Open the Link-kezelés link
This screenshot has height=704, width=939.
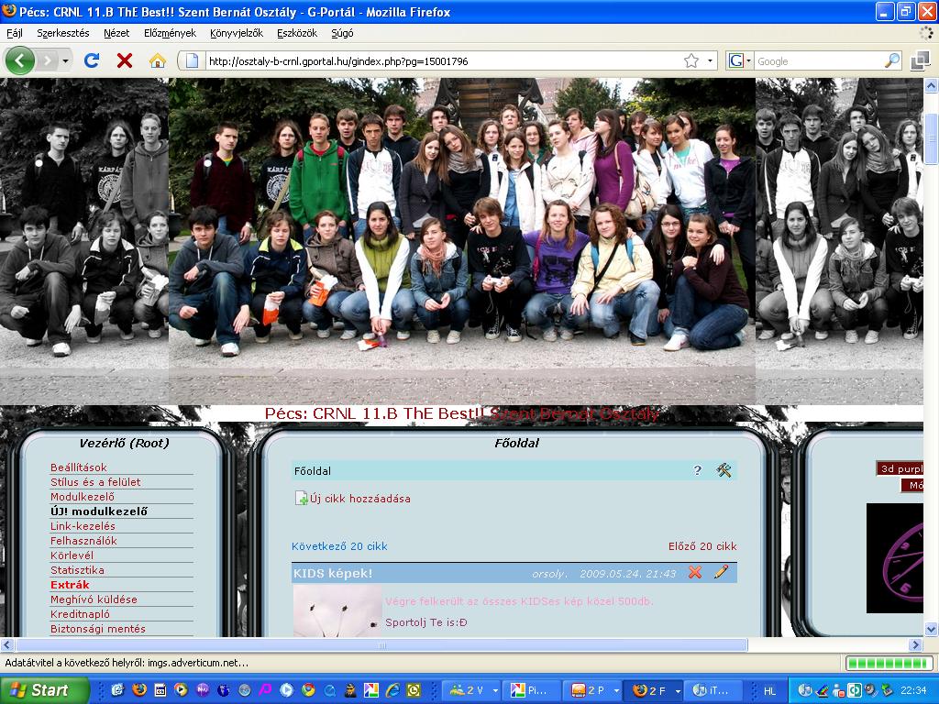tap(83, 525)
